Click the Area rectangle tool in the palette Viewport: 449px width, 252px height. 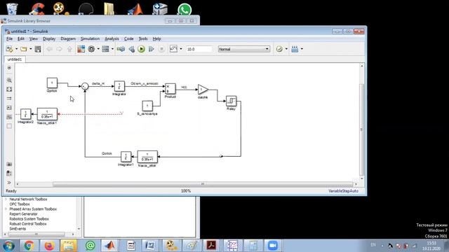click(9, 126)
